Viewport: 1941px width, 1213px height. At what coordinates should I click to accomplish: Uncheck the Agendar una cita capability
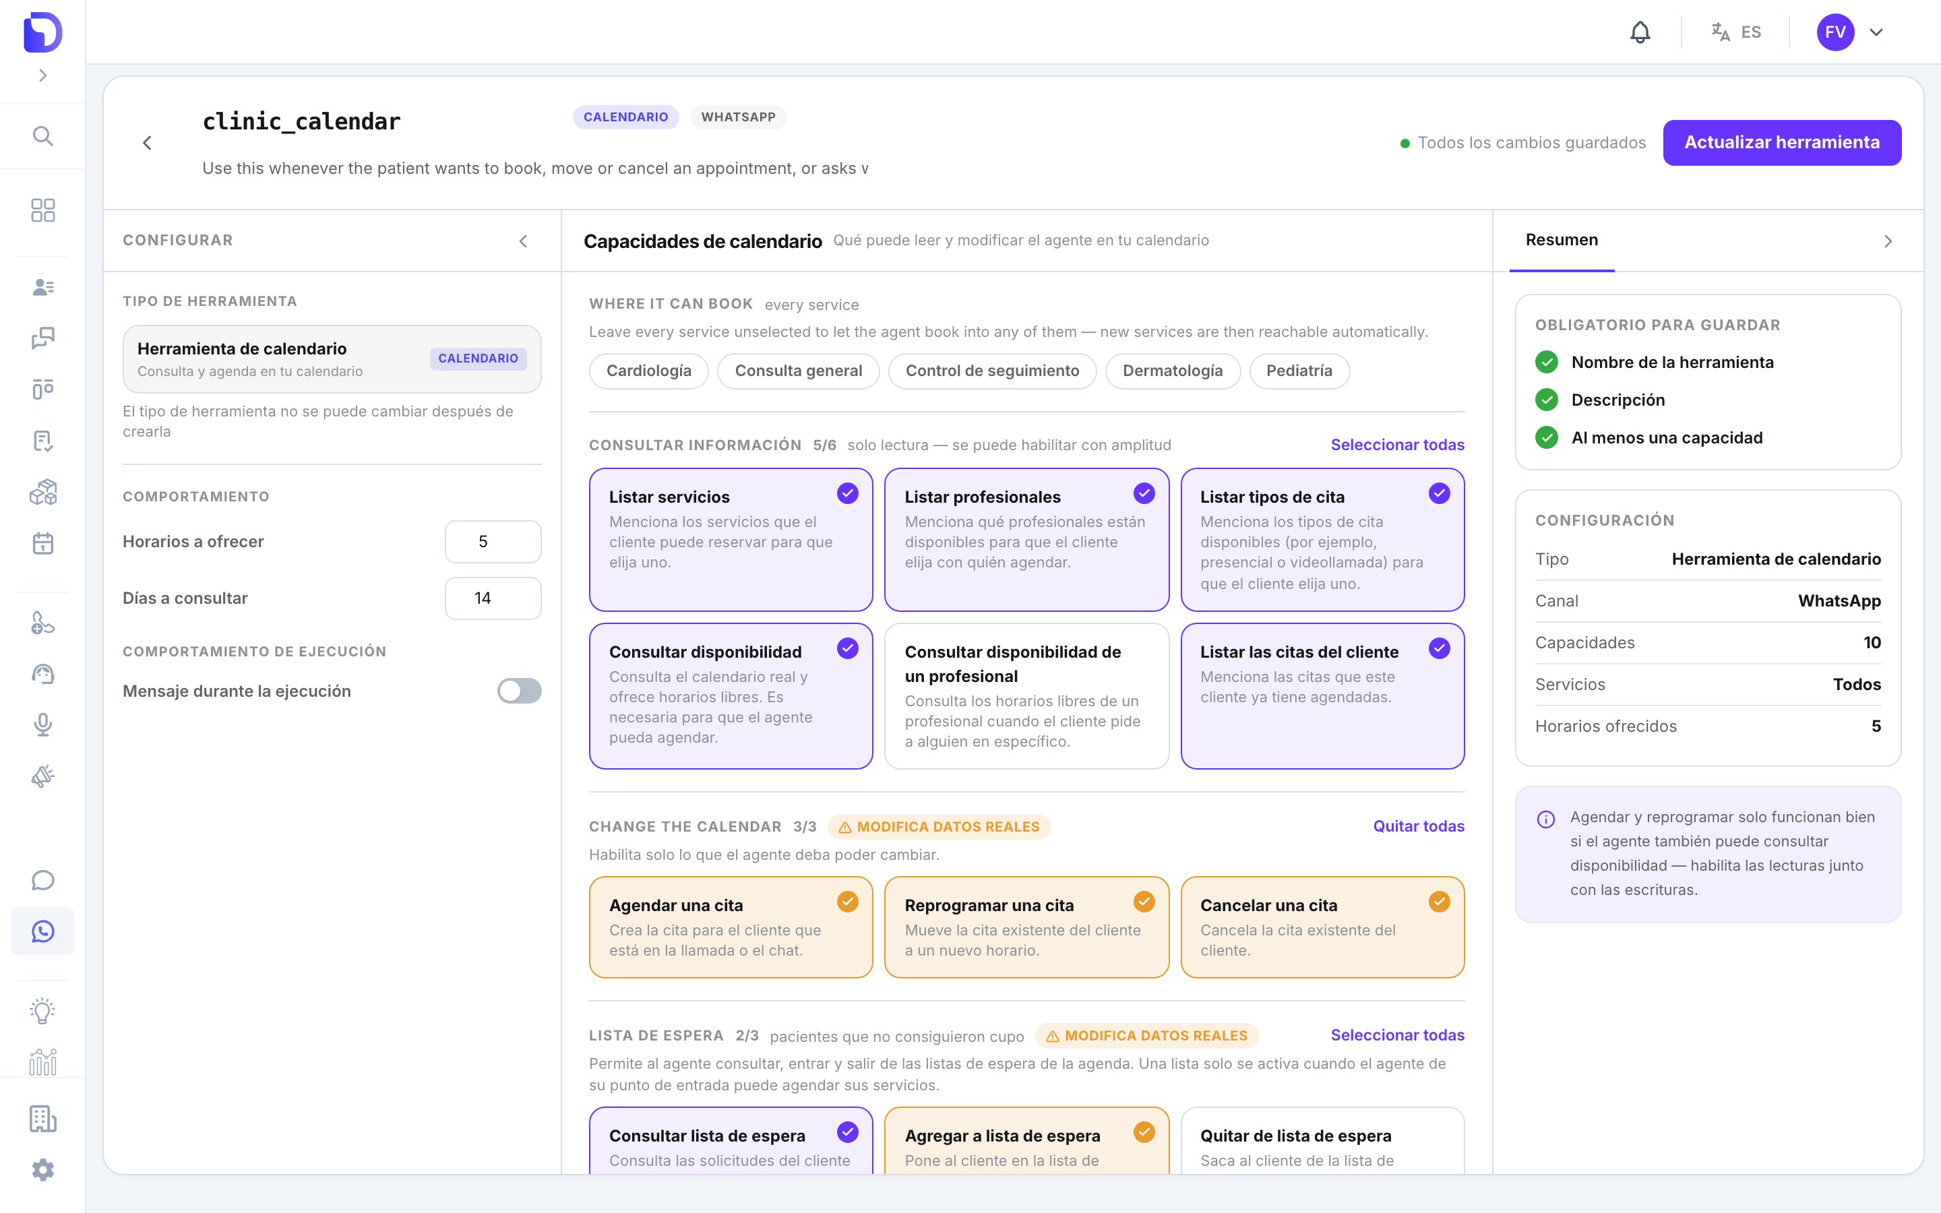(731, 927)
